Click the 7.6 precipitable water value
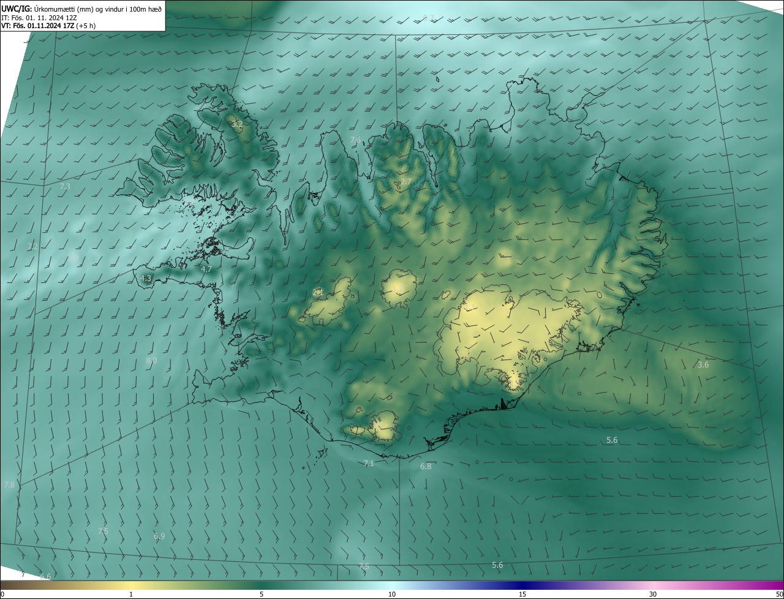784x599 pixels. [x=355, y=140]
